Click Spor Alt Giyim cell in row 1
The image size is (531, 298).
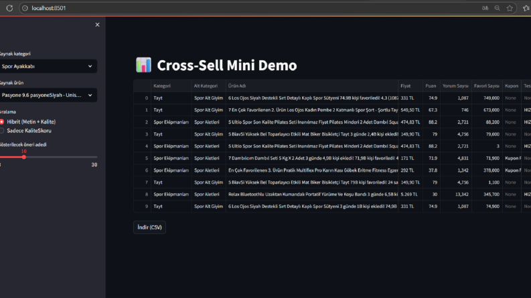(209, 110)
